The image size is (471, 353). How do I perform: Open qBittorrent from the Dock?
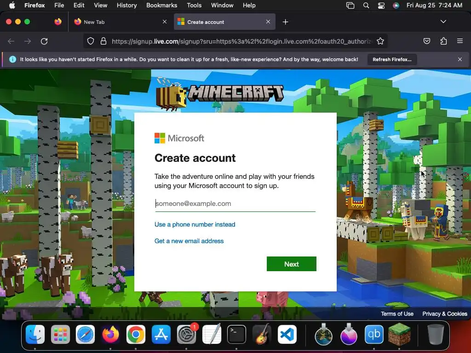tap(374, 334)
